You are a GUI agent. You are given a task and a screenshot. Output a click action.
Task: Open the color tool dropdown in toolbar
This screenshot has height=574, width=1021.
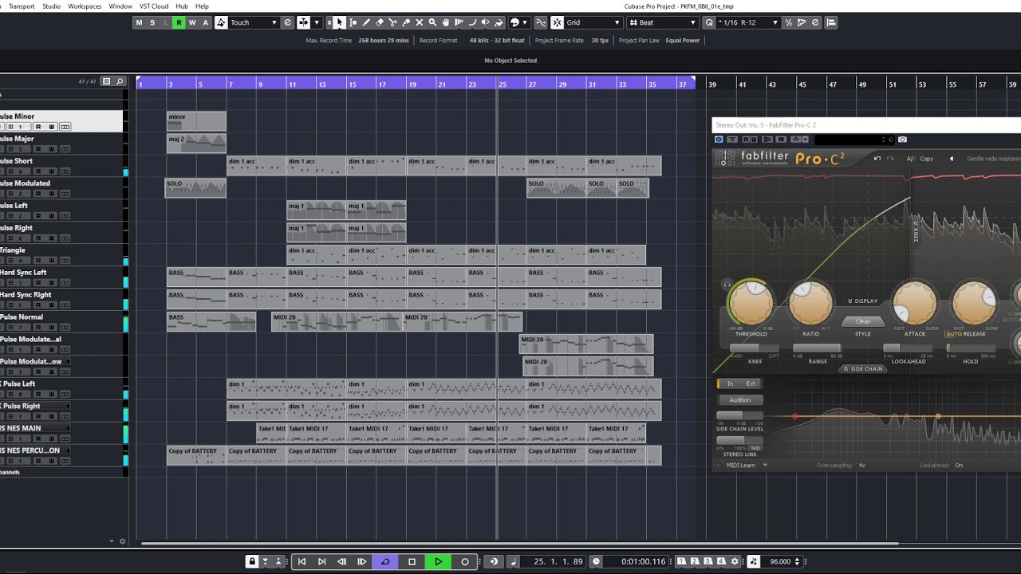(525, 22)
